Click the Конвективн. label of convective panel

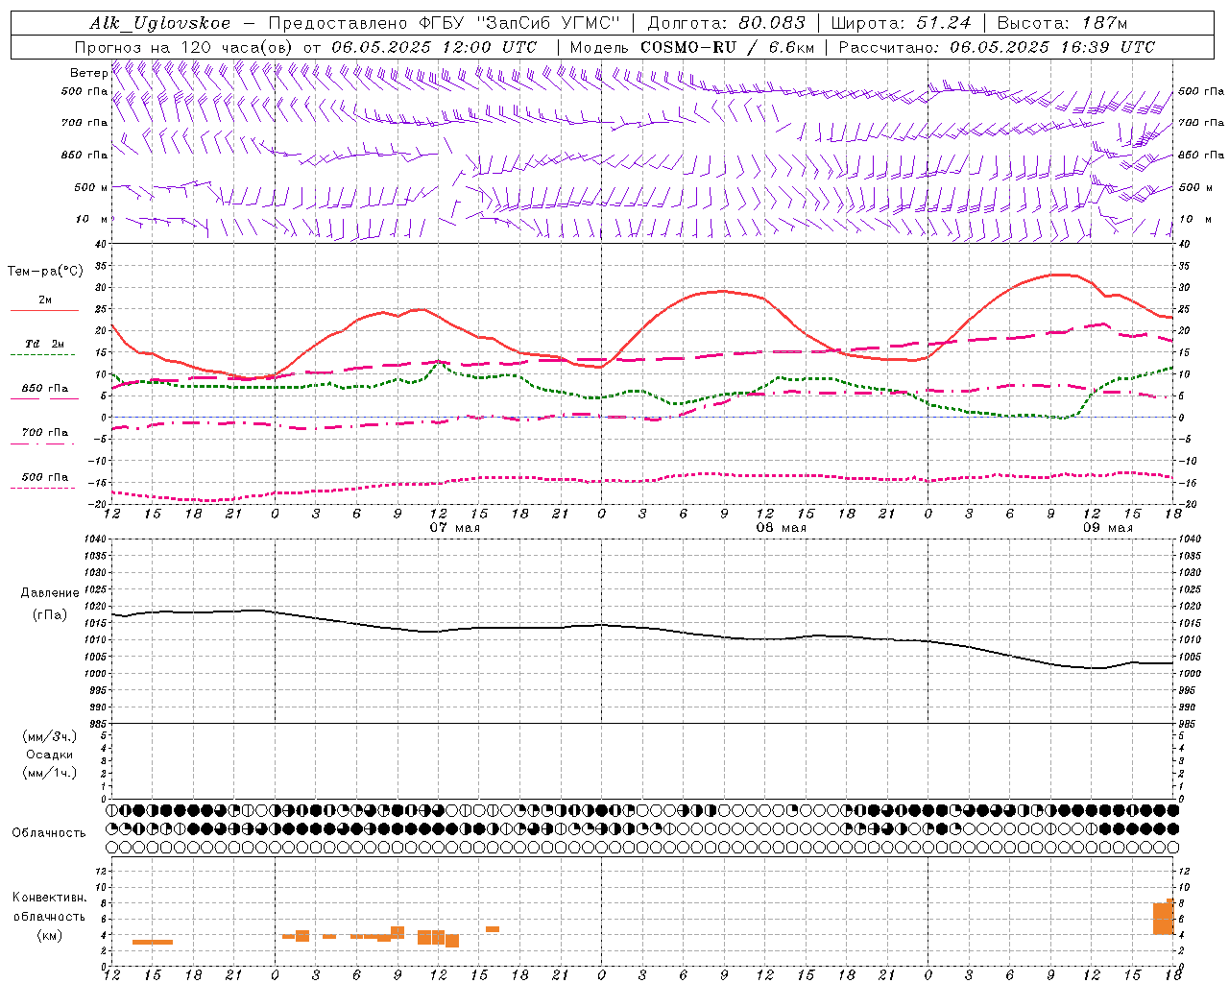pos(50,898)
